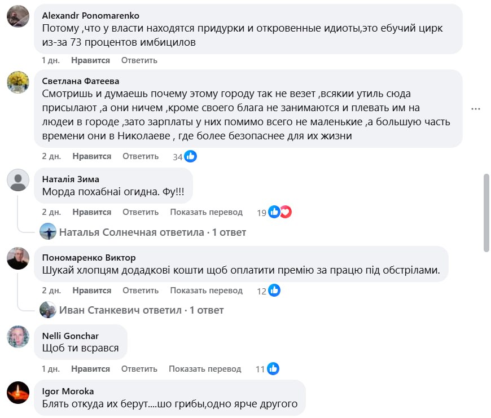Click the vertical scrollbar thumb
The width and height of the screenshot is (491, 418).
point(486,213)
